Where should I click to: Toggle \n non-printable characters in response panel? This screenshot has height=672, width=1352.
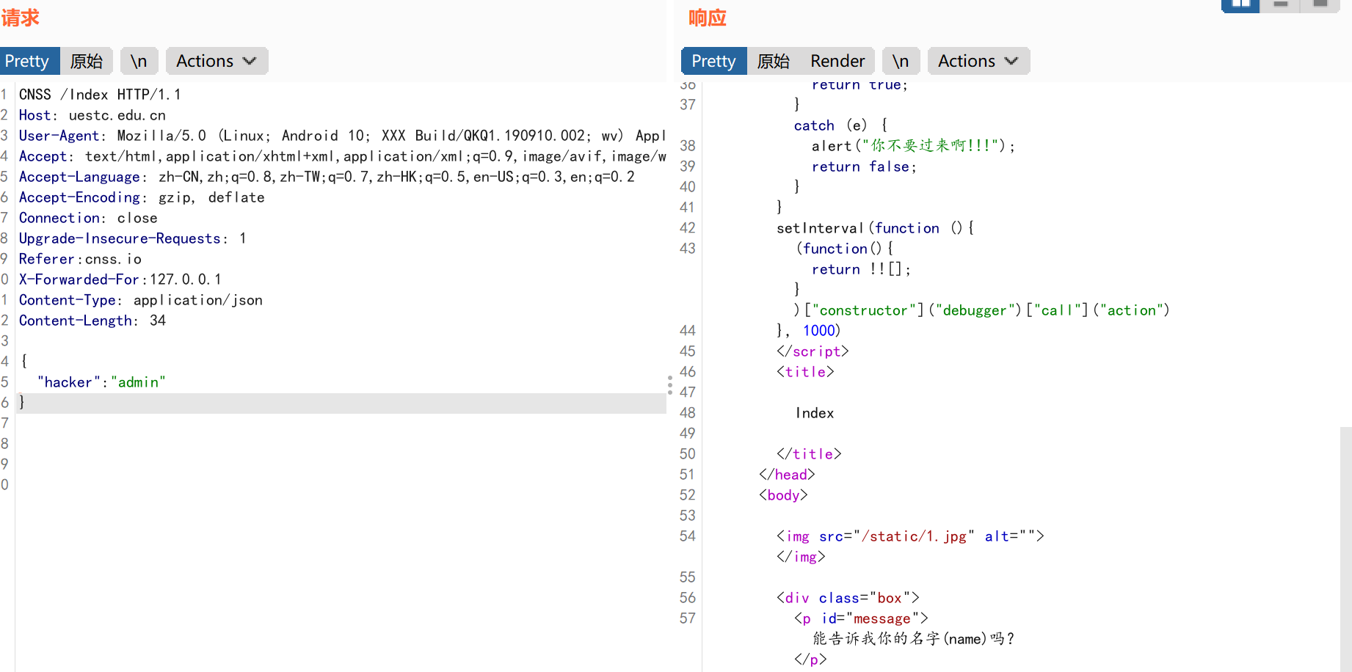tap(901, 61)
